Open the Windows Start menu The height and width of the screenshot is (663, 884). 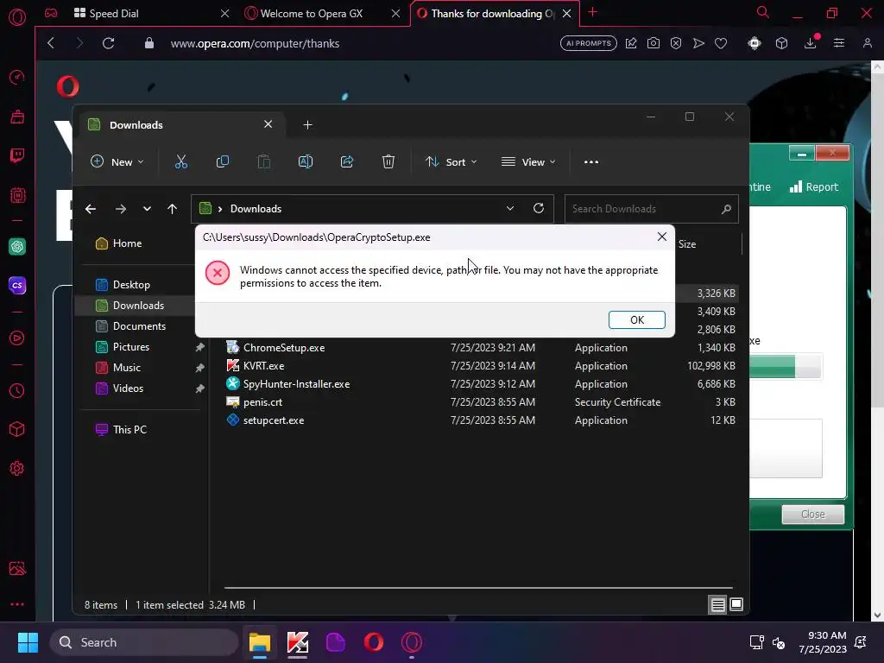click(x=28, y=642)
